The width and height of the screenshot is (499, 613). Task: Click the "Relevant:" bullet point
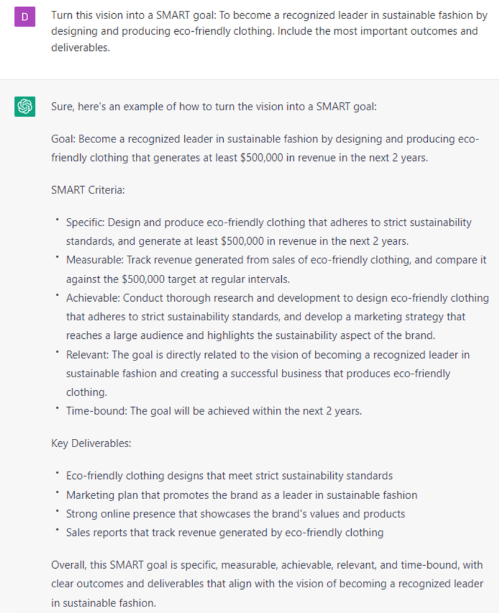click(x=267, y=373)
